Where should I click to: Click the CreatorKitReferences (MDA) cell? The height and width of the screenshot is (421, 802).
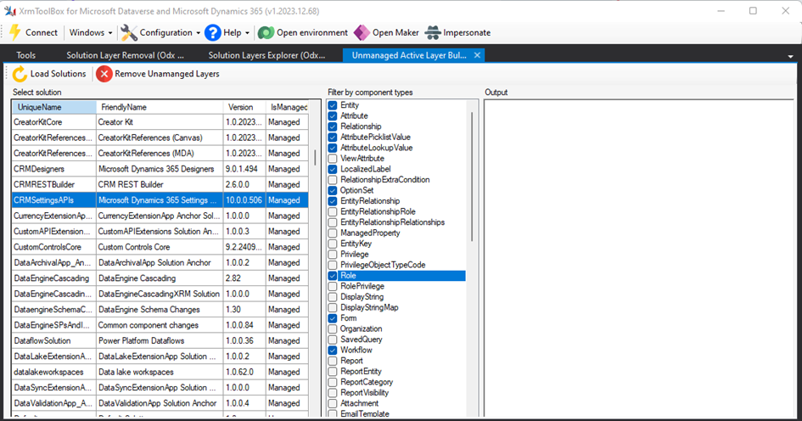pyautogui.click(x=160, y=154)
